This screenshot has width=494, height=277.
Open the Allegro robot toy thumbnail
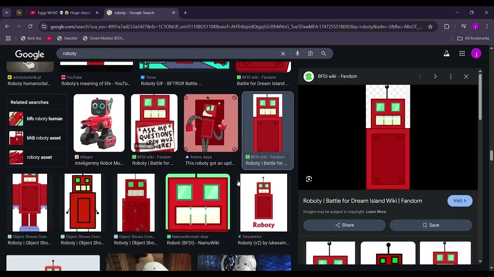[99, 123]
